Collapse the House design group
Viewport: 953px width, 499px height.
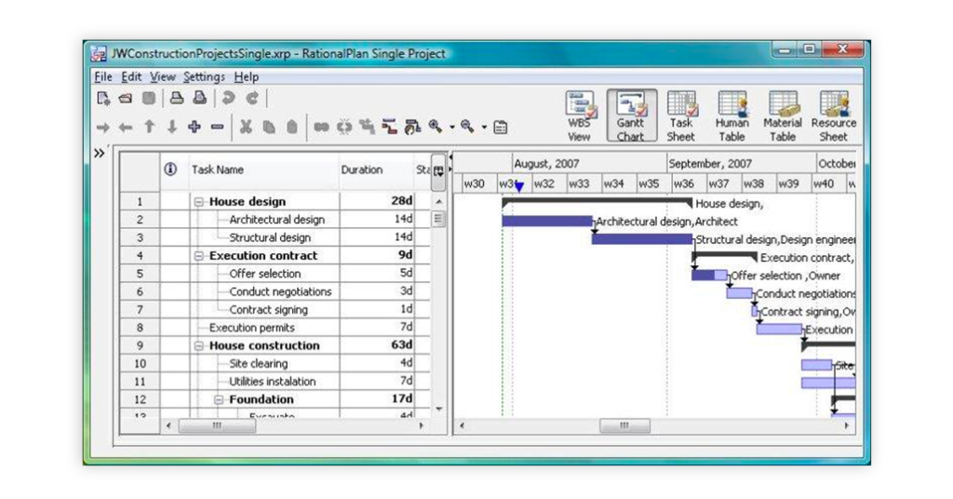tap(199, 202)
